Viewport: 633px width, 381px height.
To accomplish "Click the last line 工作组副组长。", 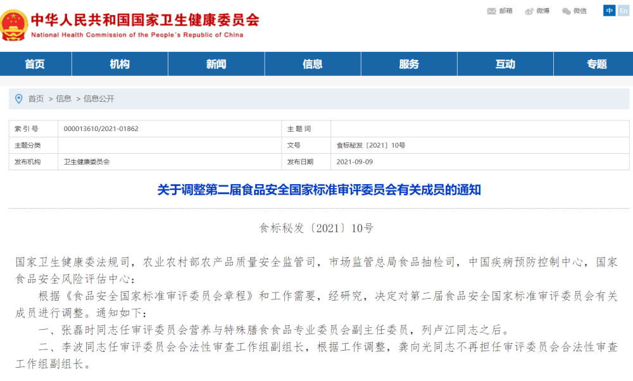I will coord(54,364).
